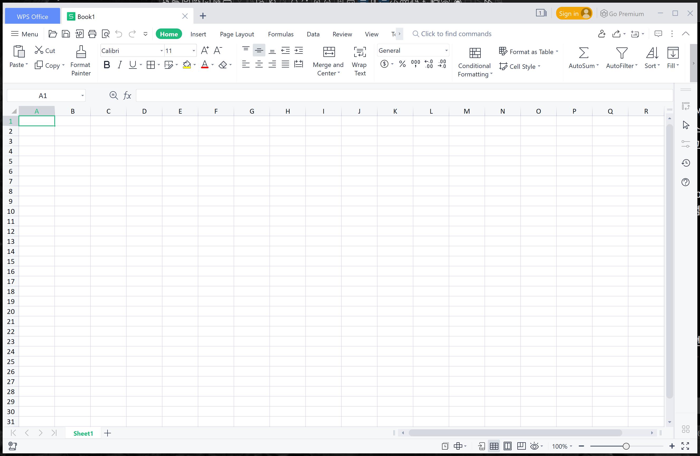The height and width of the screenshot is (456, 700).
Task: Click the fx insert function icon
Action: click(x=127, y=96)
